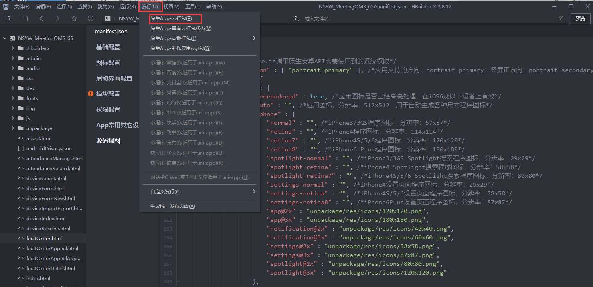593x287 pixels.
Task: Open deviceReceive.html in the tree
Action: 49,229
